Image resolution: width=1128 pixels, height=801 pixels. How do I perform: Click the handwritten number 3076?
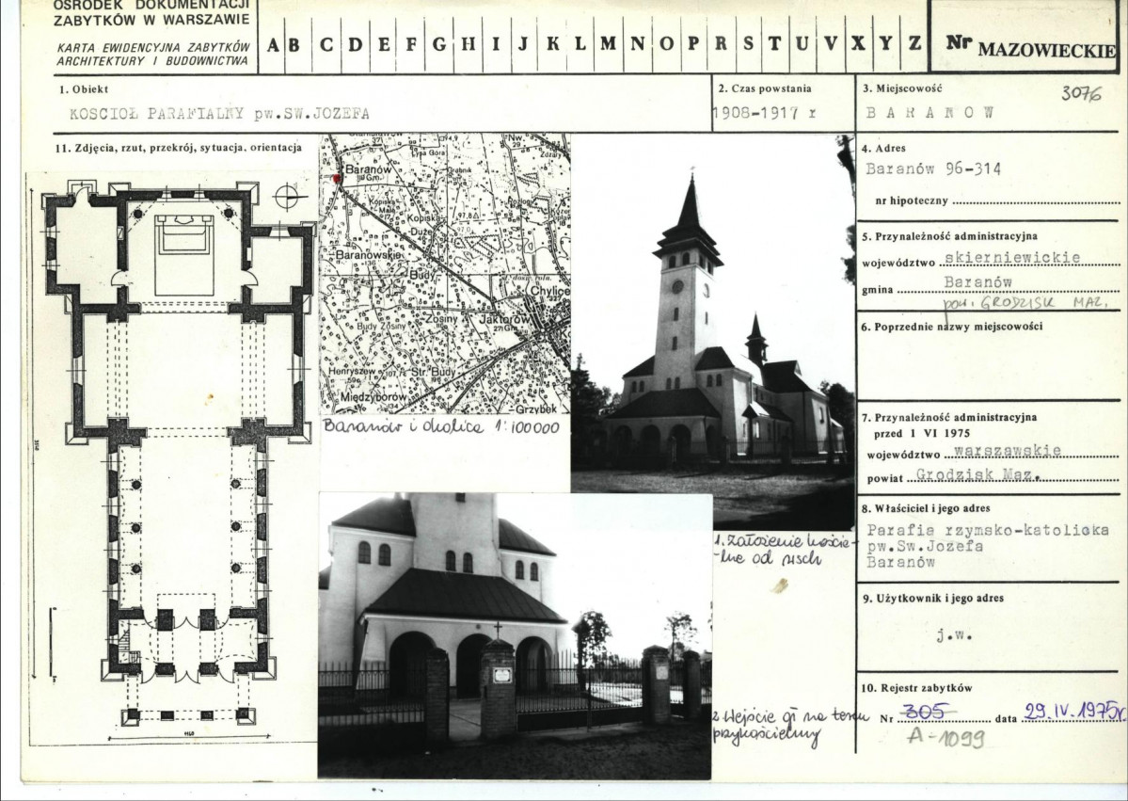[1081, 93]
